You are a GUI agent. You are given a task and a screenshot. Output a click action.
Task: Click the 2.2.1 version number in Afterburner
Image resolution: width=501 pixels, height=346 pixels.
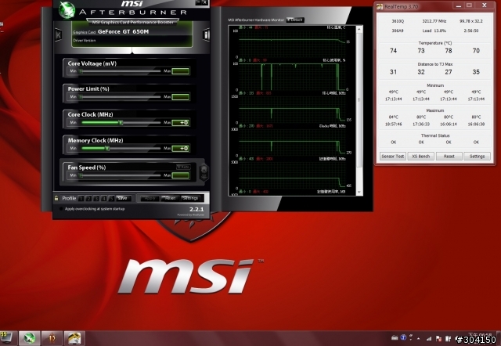196,209
